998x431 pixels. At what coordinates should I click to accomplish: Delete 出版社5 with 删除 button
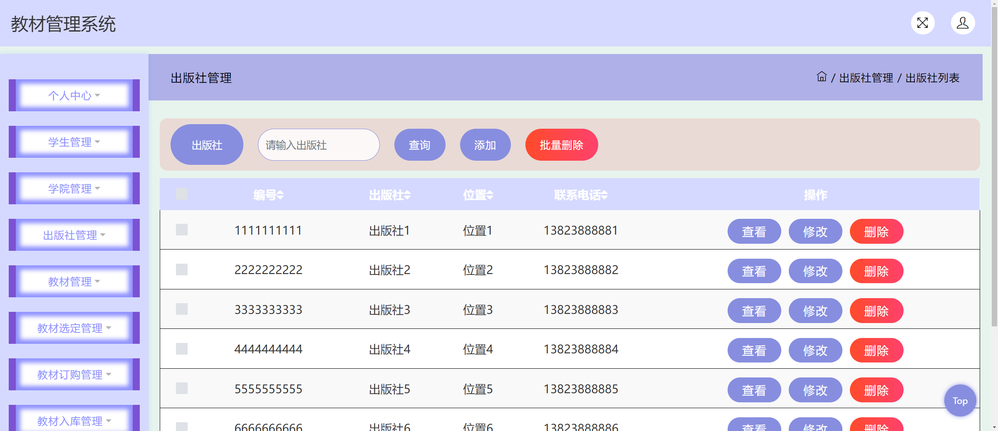coord(877,390)
